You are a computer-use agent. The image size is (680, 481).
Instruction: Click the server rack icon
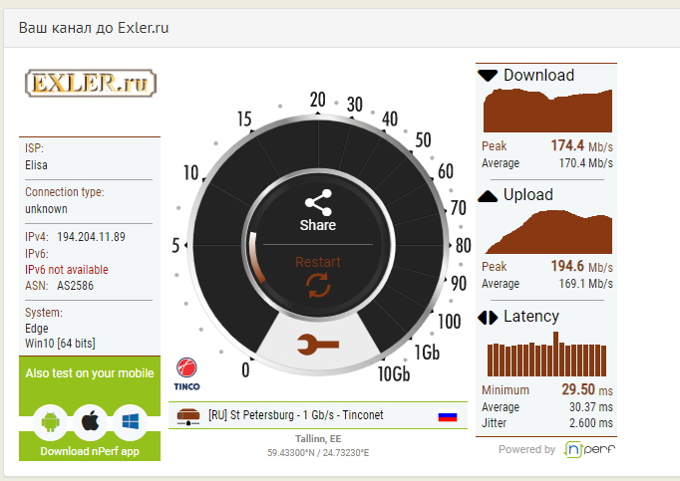pos(186,415)
